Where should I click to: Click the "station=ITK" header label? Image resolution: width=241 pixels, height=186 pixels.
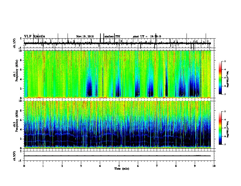pos(112,36)
